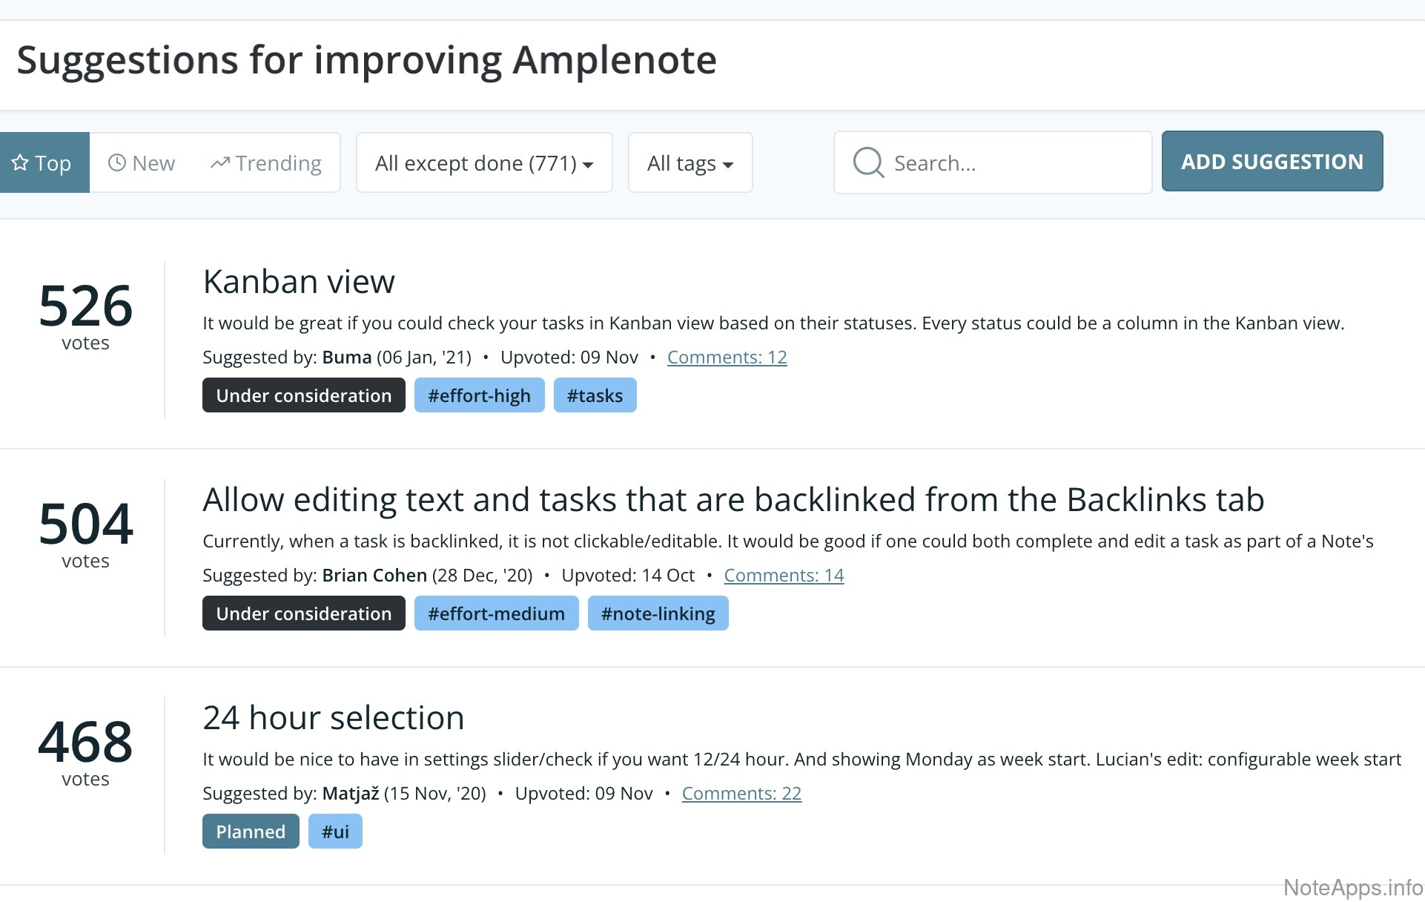The width and height of the screenshot is (1425, 902).
Task: Click the clock icon beside New
Action: [x=116, y=162]
